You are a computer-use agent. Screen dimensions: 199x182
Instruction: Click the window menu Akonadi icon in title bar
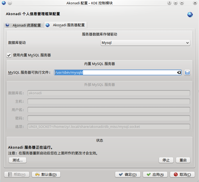tap(4, 3)
